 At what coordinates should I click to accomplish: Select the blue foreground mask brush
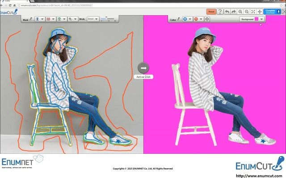coord(38,19)
